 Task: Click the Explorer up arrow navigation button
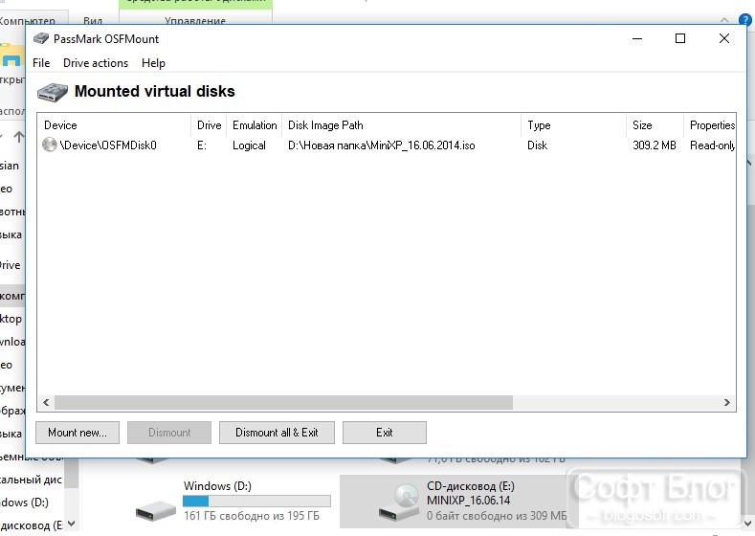tap(19, 137)
